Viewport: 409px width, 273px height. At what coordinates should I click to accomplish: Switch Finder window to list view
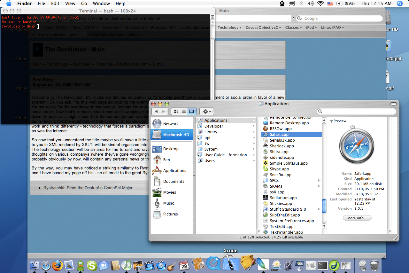[184, 111]
